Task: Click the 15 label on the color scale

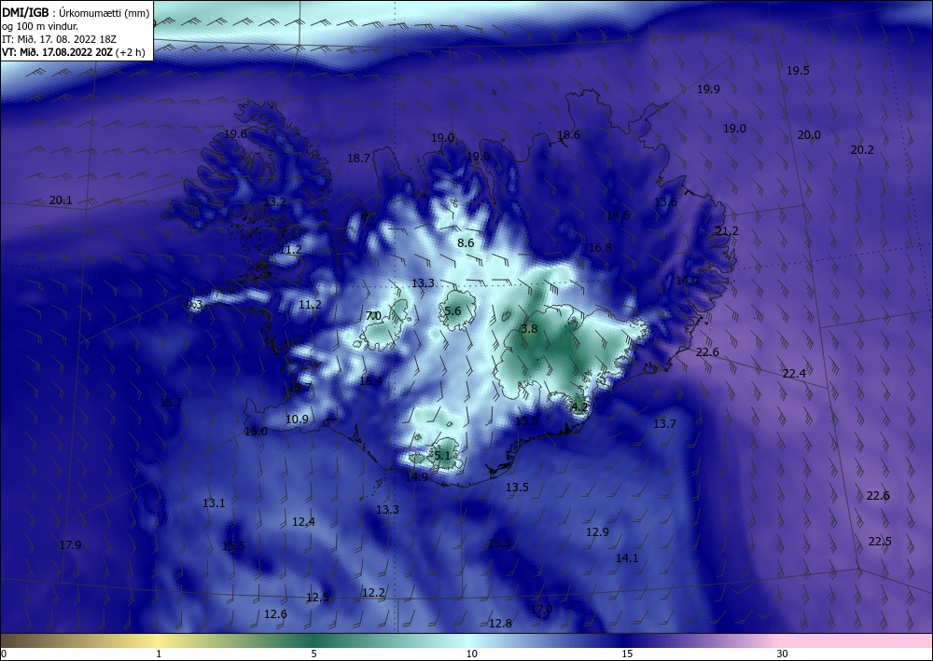Action: tap(627, 654)
